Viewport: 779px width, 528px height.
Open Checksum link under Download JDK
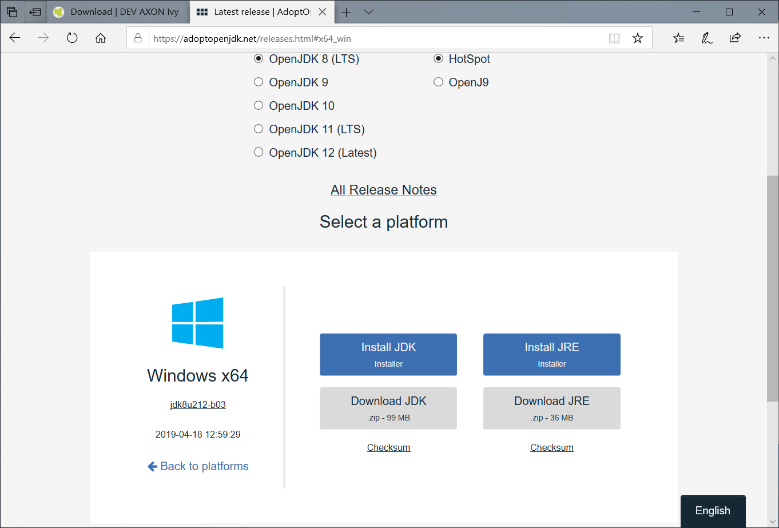tap(388, 447)
